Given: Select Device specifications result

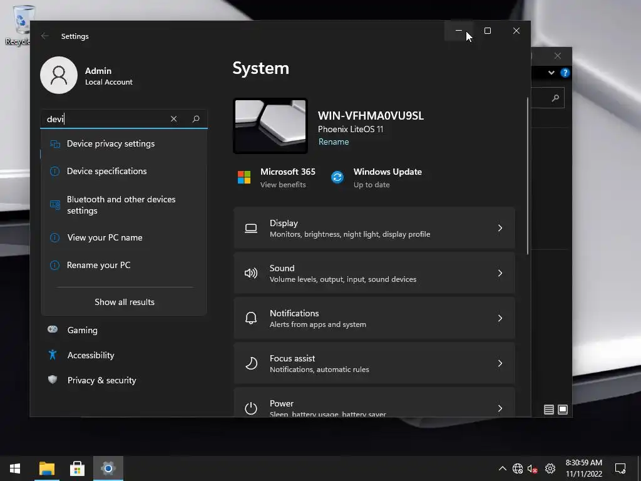Looking at the screenshot, I should click(x=124, y=171).
